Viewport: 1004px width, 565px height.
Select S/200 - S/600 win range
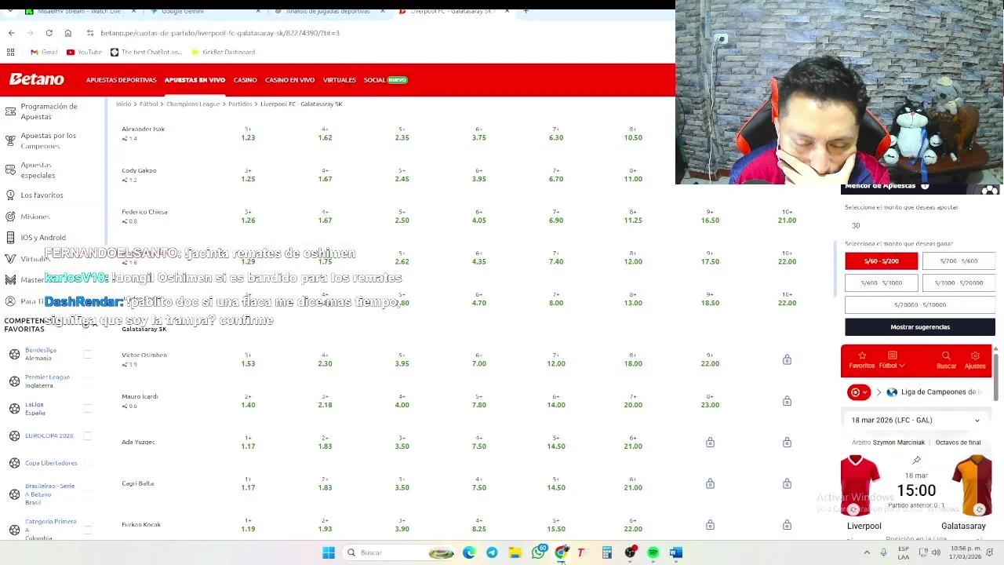[x=959, y=261]
